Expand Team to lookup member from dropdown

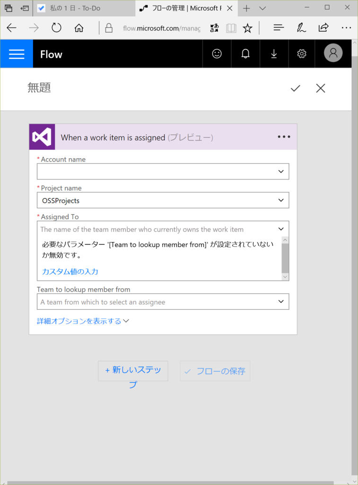(281, 302)
